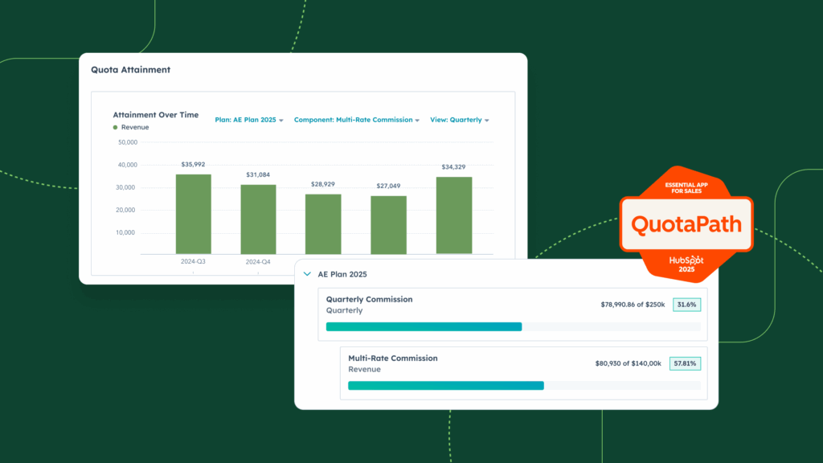Viewport: 823px width, 463px height.
Task: Click the $35,992 value label
Action: [193, 164]
